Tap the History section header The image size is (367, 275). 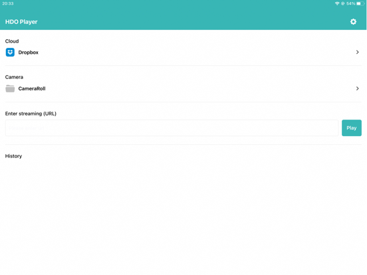(x=13, y=156)
